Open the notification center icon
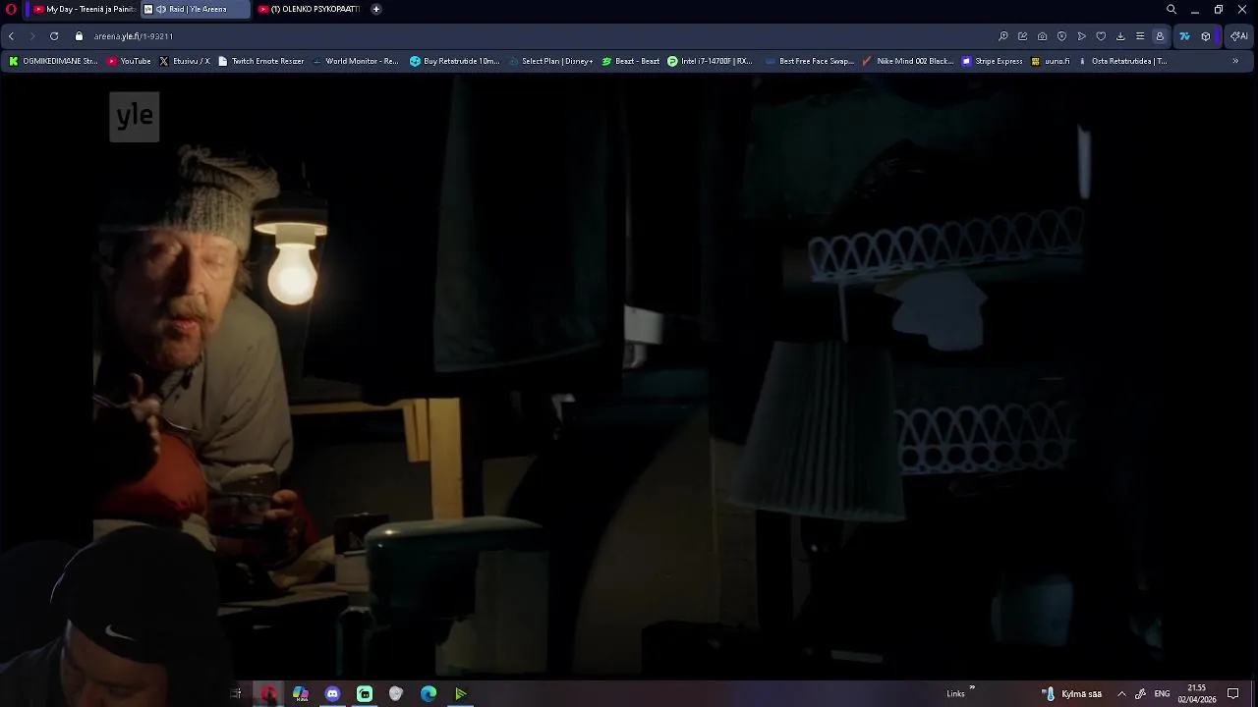Image resolution: width=1258 pixels, height=707 pixels. tap(1233, 693)
